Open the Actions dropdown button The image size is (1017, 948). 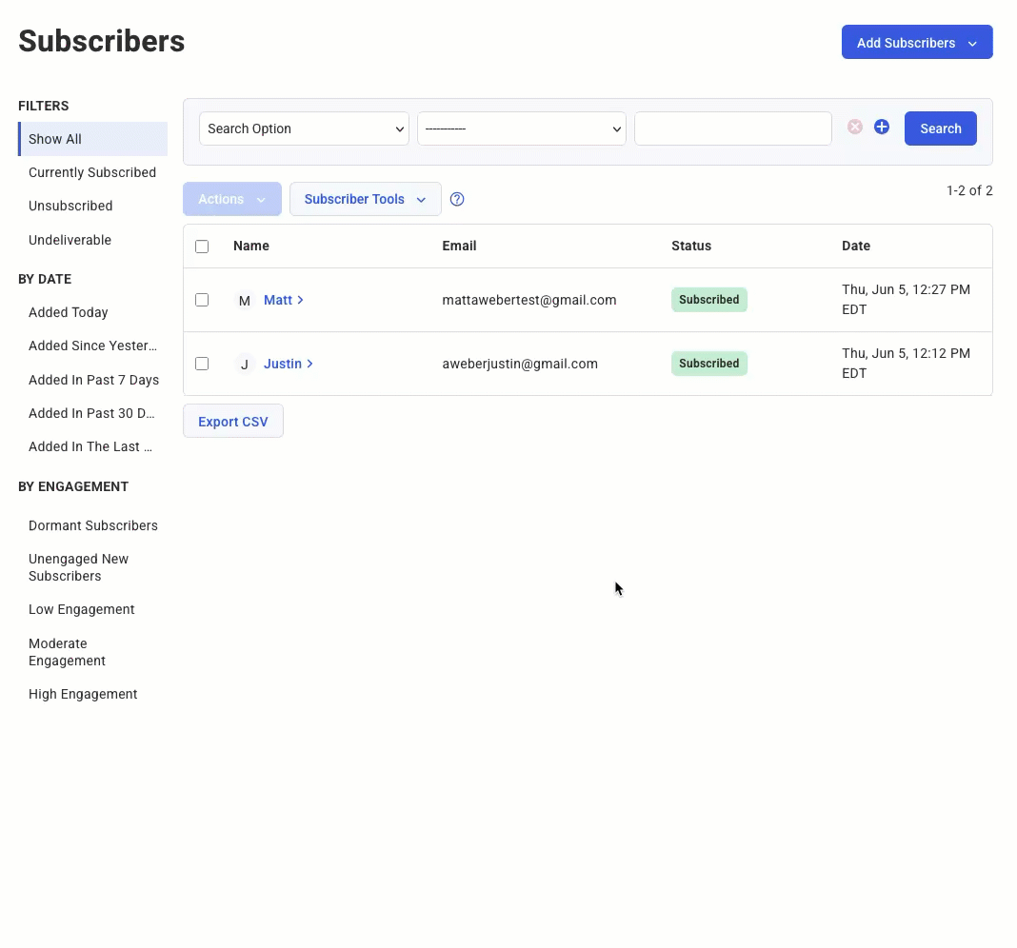tap(231, 199)
